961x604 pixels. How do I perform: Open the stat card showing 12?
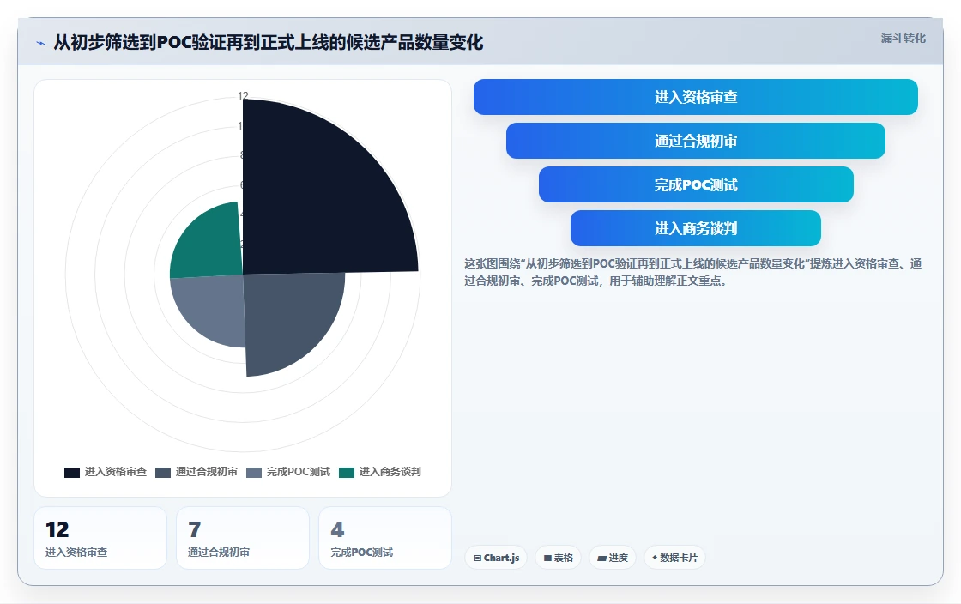coord(100,538)
